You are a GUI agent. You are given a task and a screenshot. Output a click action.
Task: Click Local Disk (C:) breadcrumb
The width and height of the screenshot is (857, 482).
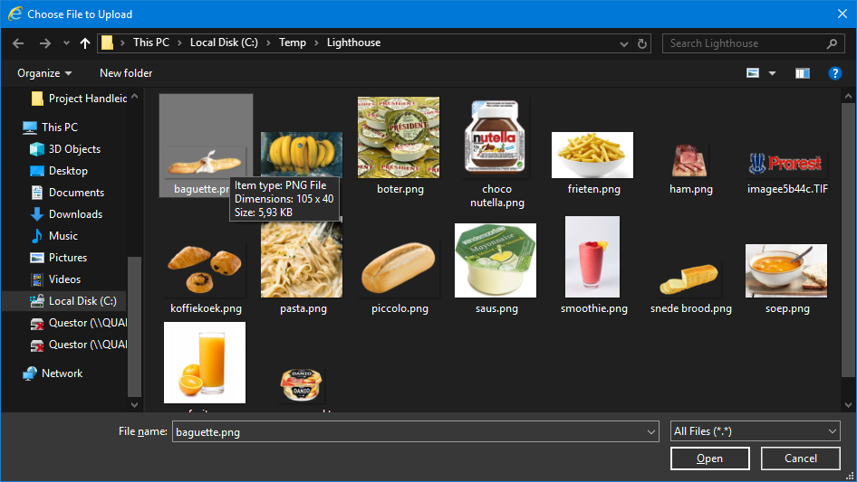[x=224, y=43]
